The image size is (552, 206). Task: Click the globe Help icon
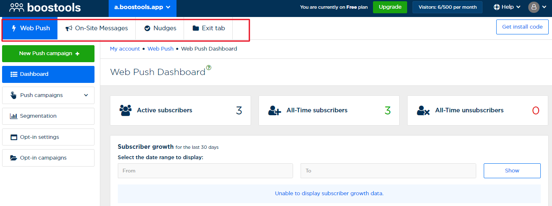click(x=497, y=7)
